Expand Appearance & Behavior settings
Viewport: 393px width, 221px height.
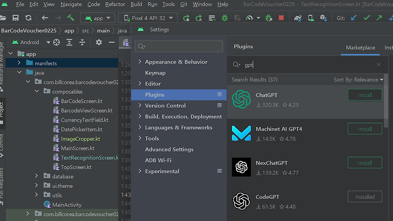tap(140, 62)
